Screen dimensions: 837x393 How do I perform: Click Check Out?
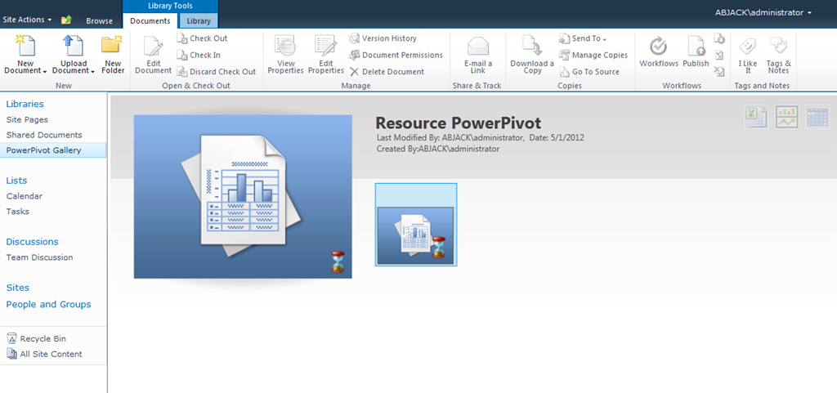tap(202, 38)
